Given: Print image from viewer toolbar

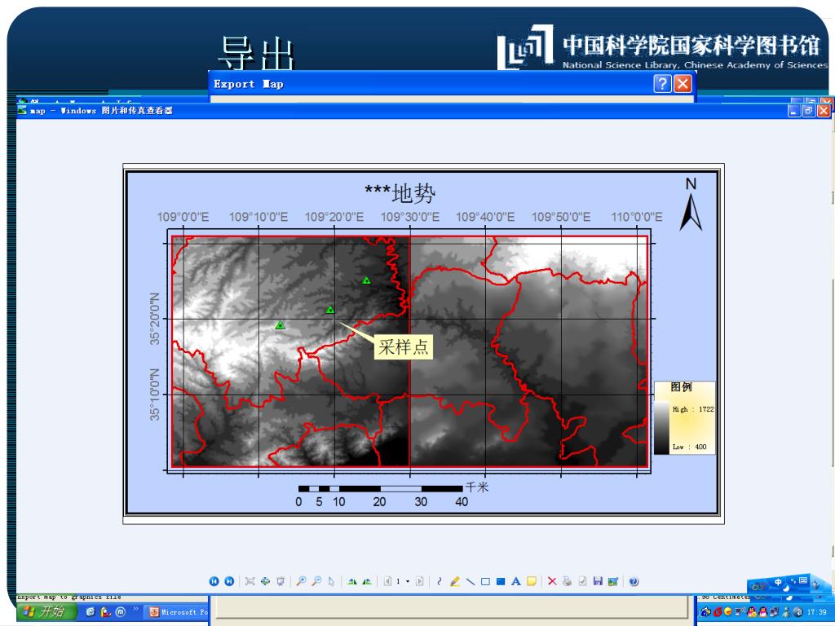Looking at the screenshot, I should tap(568, 581).
